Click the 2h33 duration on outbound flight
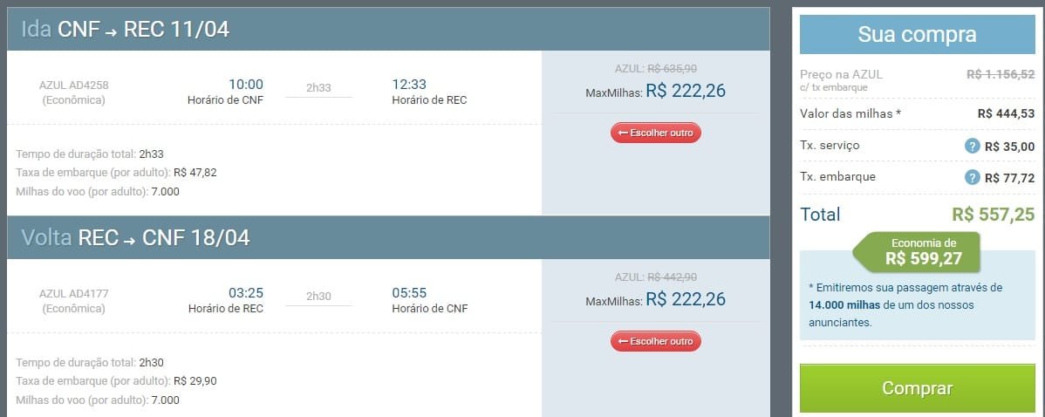This screenshot has height=417, width=1045. pos(318,87)
